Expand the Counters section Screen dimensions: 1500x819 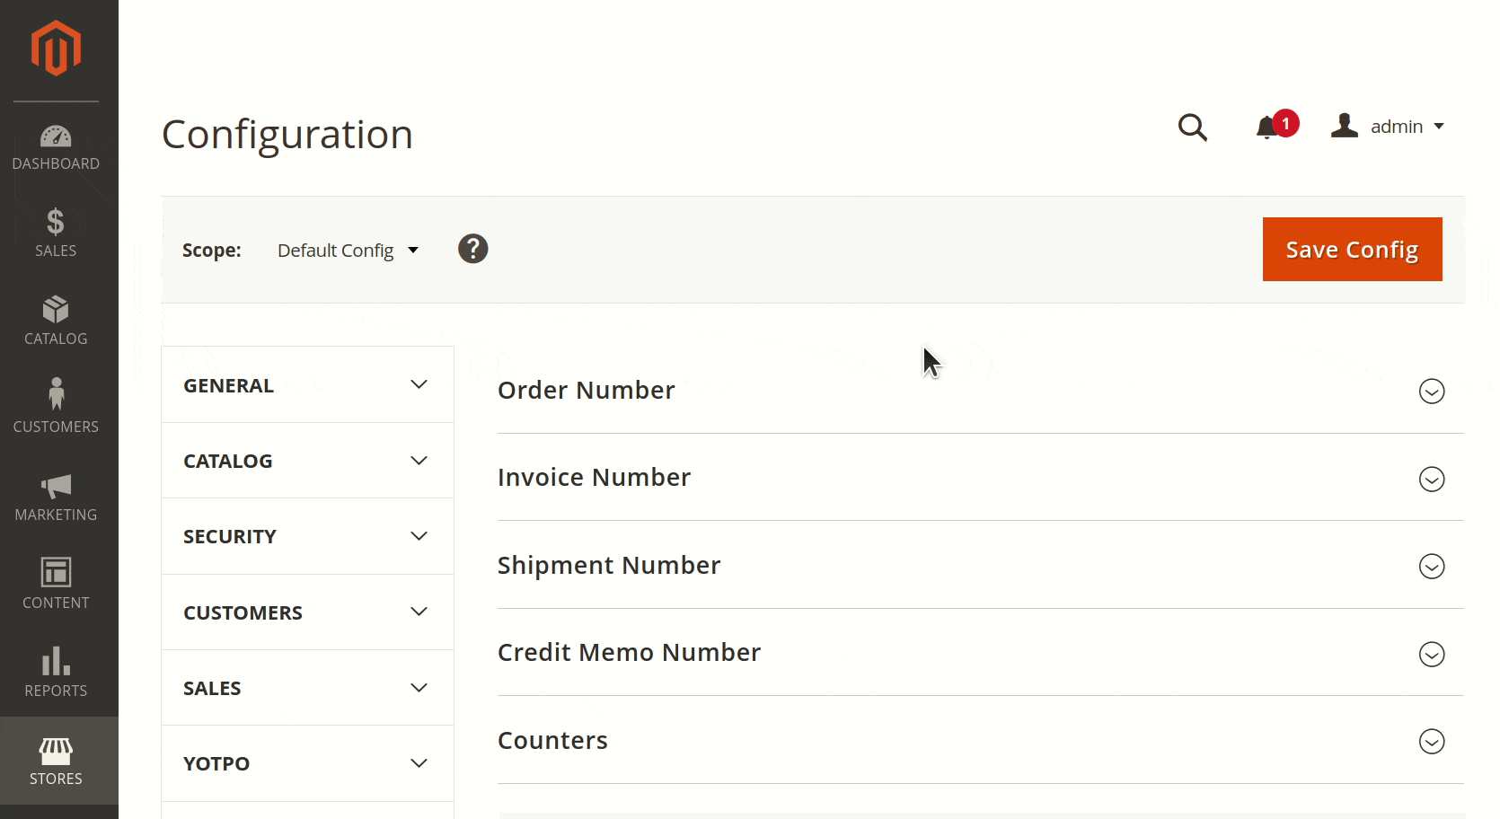(1431, 742)
